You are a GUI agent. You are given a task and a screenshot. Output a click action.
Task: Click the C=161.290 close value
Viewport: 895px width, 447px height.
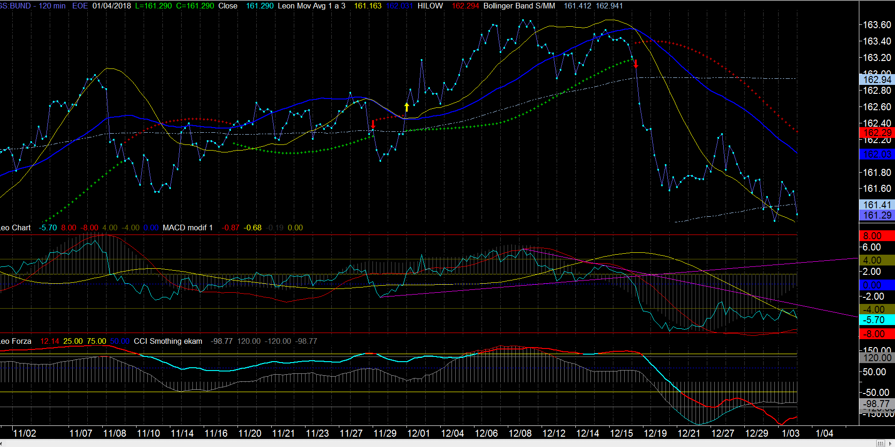pos(195,6)
